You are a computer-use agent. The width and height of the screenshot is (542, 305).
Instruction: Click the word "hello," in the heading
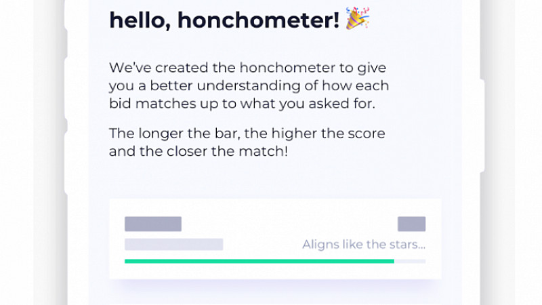(x=140, y=21)
